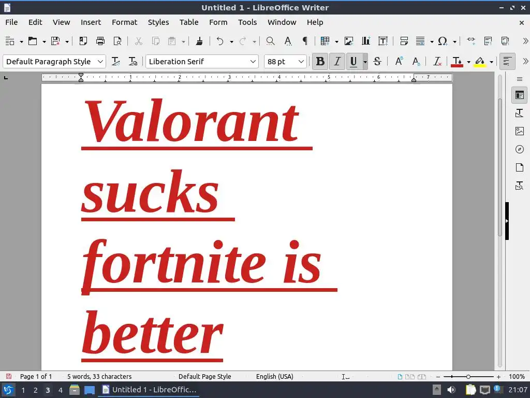Click the Insert Text Box icon
Image resolution: width=530 pixels, height=398 pixels.
(x=383, y=41)
